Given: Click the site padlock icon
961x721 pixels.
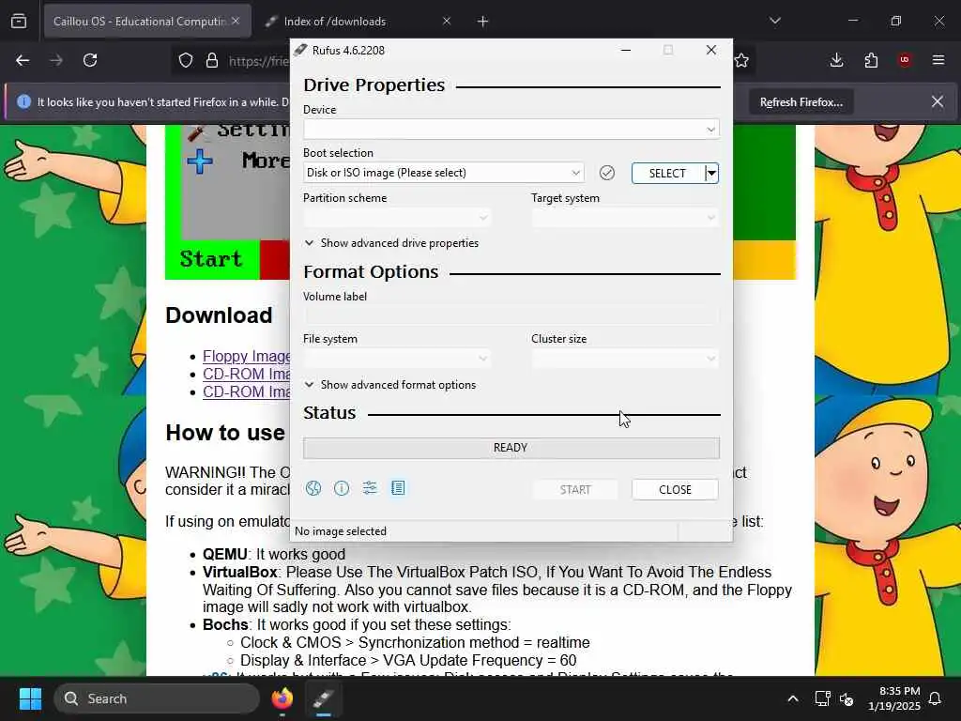Looking at the screenshot, I should pyautogui.click(x=212, y=60).
